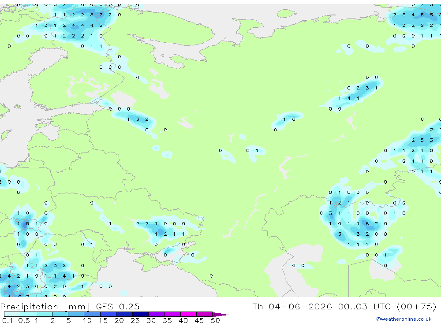Screen dimensions: 441x323
Task: Select the "40" legend tick label
Action: pos(183,320)
